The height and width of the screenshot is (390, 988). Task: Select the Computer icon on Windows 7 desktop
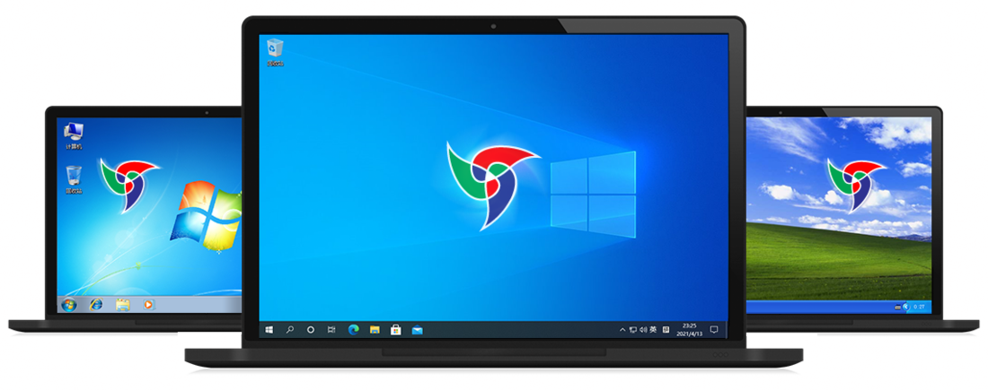(x=74, y=136)
